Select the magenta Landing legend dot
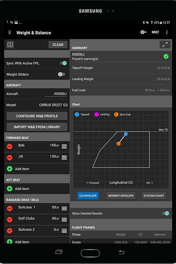Image resolution: width=176 pixels, height=264 pixels. pyautogui.click(x=97, y=115)
